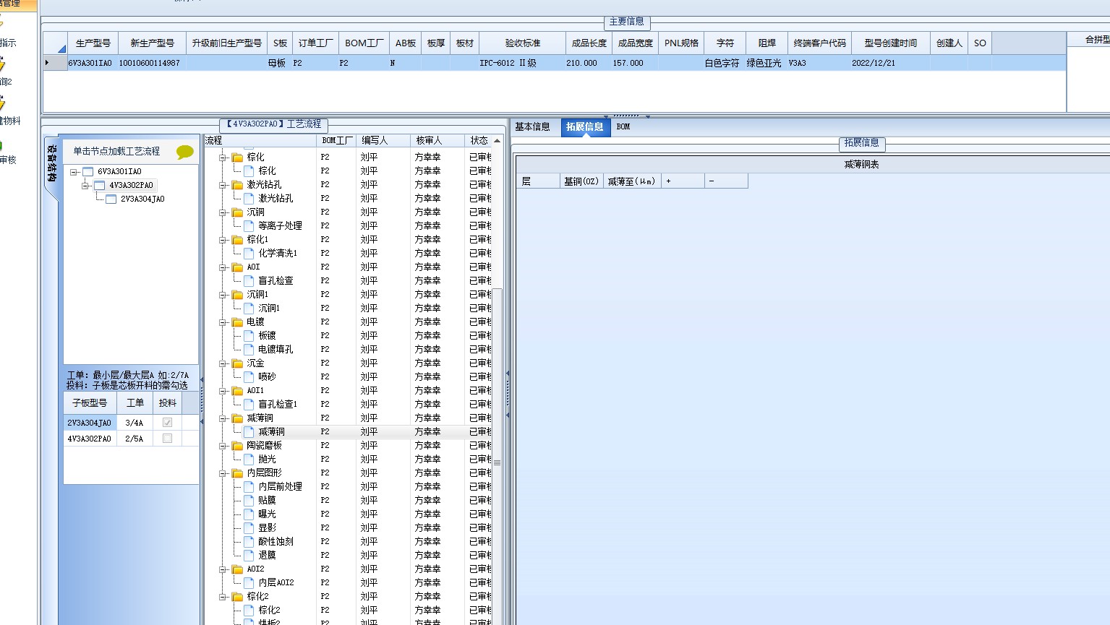Click the 激光钻孔 folder icon
Screen dimensions: 1110x625
pos(237,185)
